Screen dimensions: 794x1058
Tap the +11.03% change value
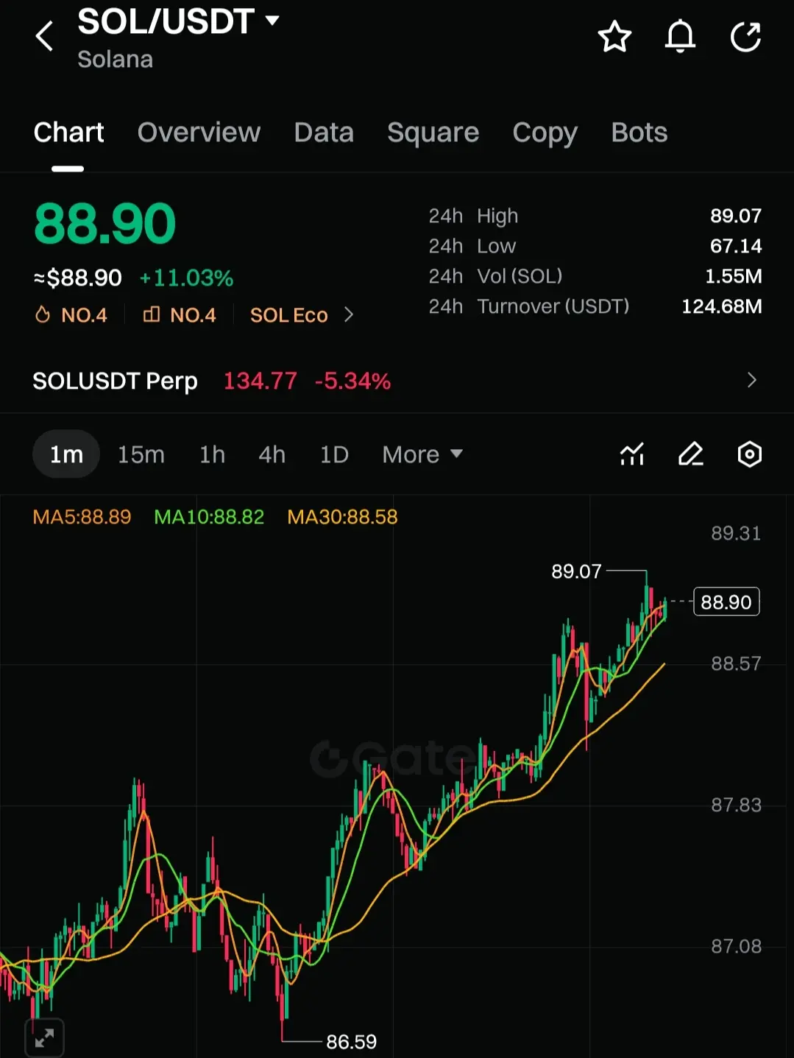tap(186, 278)
